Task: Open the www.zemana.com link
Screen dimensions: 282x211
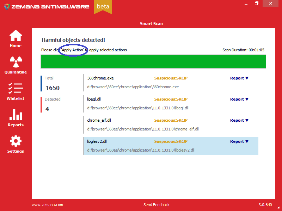Action: coord(47,205)
